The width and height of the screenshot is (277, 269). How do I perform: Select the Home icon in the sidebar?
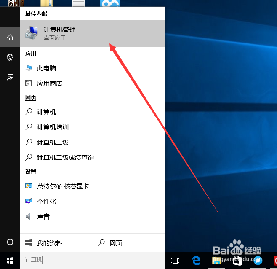pos(10,37)
